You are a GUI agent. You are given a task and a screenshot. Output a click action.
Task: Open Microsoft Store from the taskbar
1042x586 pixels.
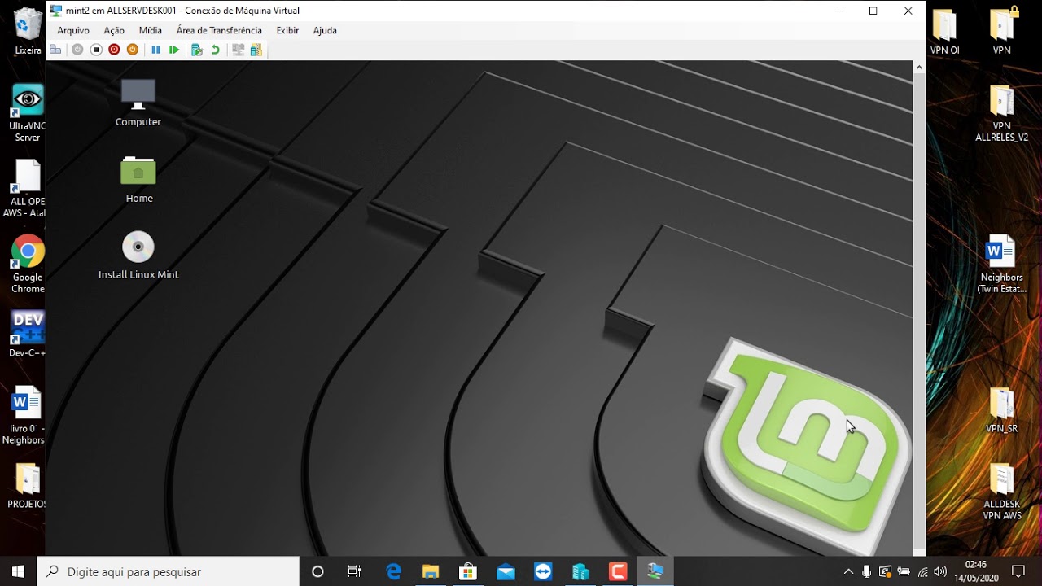coord(468,571)
